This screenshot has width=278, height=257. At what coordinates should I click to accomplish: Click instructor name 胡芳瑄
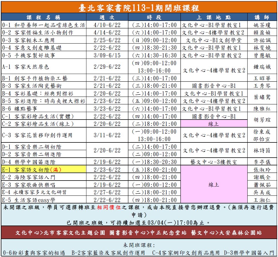[262, 120]
